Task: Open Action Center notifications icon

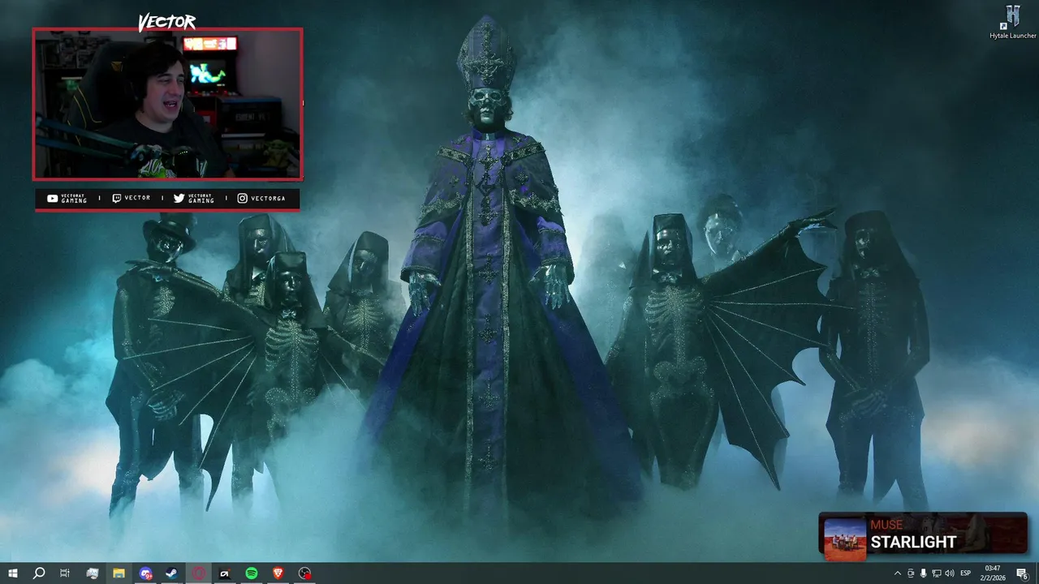Action: click(x=1022, y=573)
